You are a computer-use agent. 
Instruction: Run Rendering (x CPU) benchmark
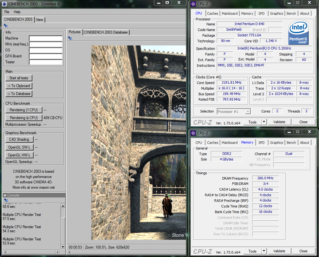click(24, 118)
